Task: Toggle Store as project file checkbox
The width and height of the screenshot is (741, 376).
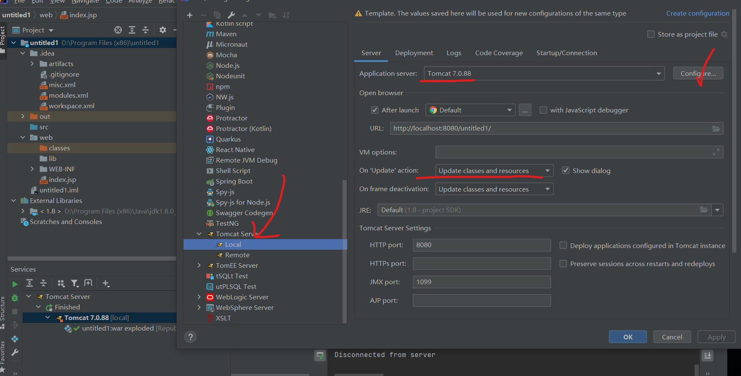Action: pyautogui.click(x=651, y=35)
